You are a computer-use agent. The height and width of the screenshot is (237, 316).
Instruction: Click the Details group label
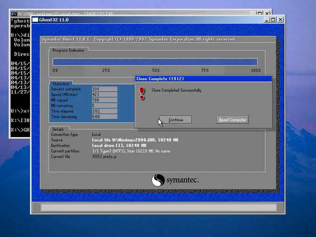tap(58, 129)
